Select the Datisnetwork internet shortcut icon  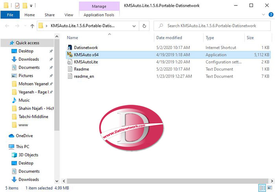pyautogui.click(x=70, y=47)
